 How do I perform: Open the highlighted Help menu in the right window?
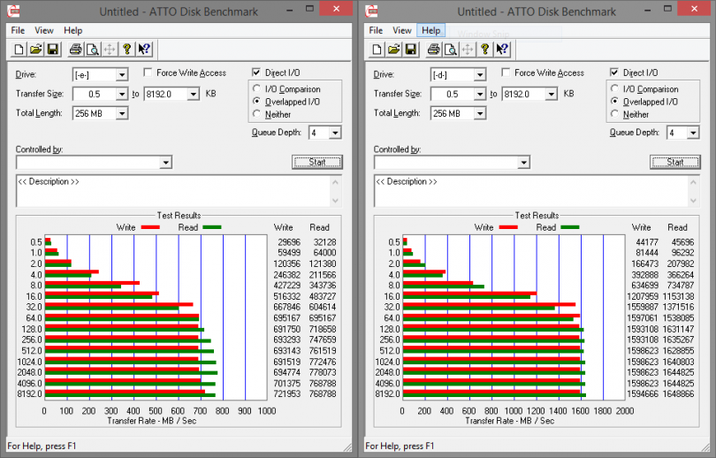[430, 30]
